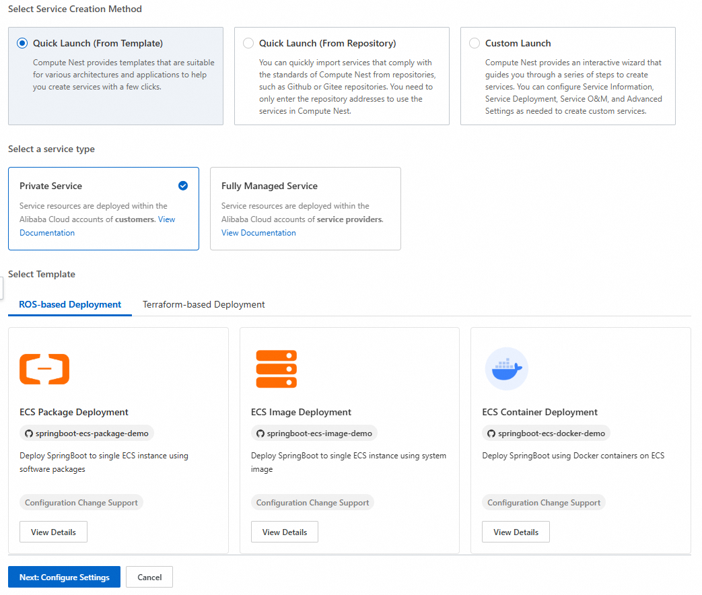
Task: Click the orange ECS Package Deployment logo icon
Action: coord(44,369)
